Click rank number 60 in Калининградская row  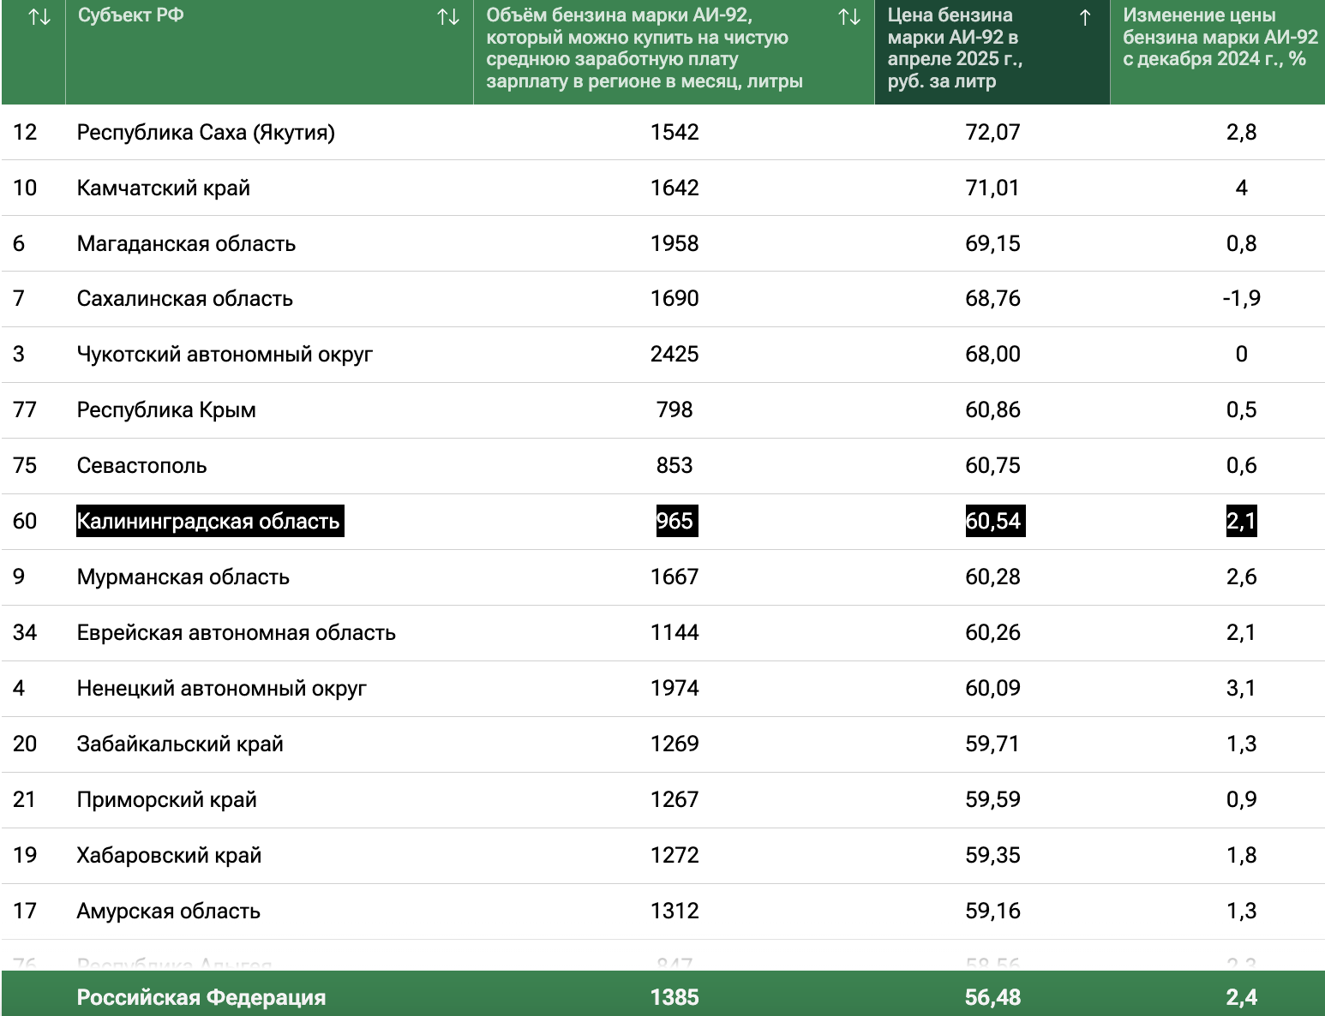coord(25,522)
